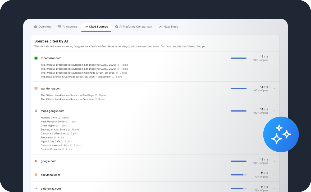Image resolution: width=311 pixels, height=192 pixels.
Task: Collapse the tripadvisor.com source section
Action: [x=274, y=58]
